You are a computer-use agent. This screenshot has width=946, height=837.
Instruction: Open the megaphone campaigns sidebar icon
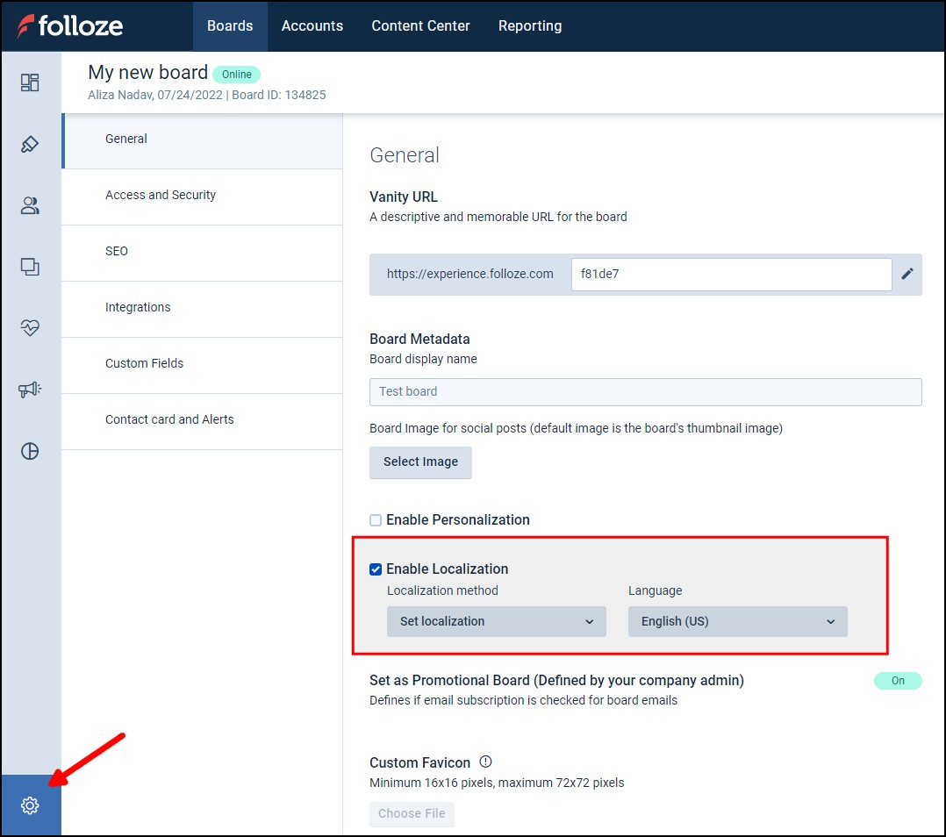(x=30, y=390)
